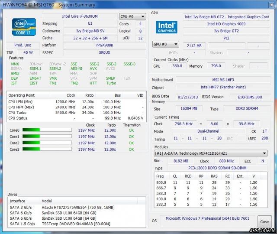Click the GPU Memory clock 798.0 value
This screenshot has width=277, height=234.
coord(216,66)
